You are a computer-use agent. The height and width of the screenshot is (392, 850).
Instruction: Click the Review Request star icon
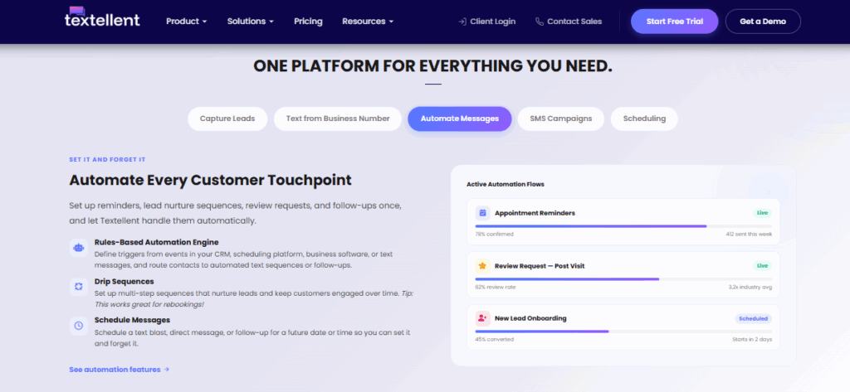click(481, 266)
